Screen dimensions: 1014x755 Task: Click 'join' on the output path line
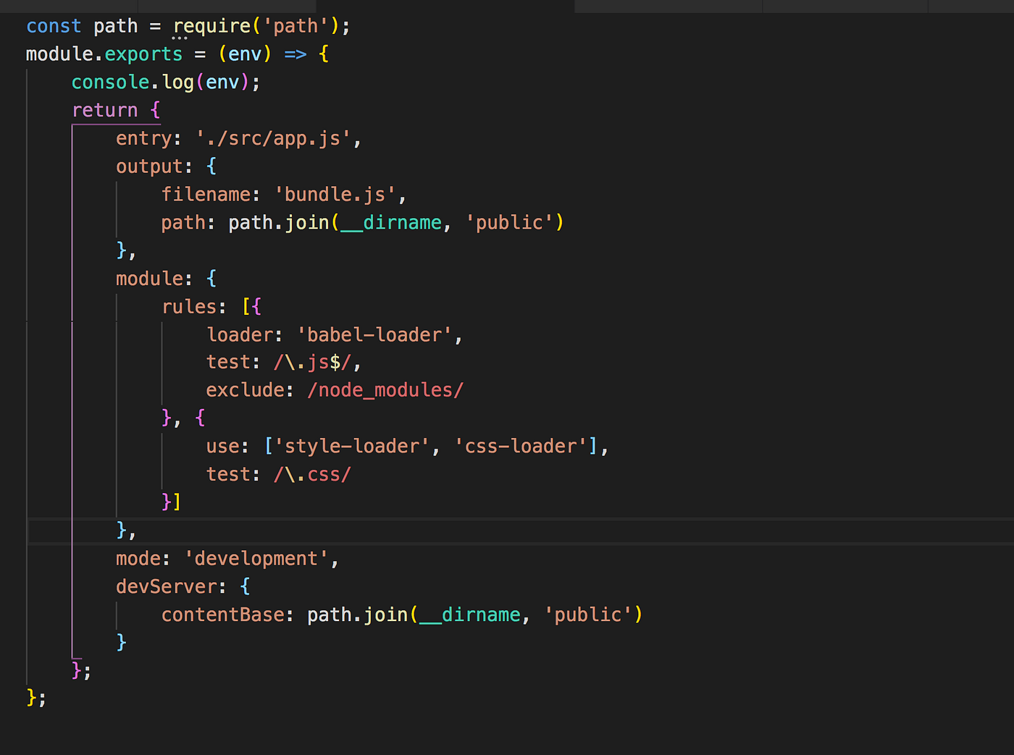pos(307,222)
